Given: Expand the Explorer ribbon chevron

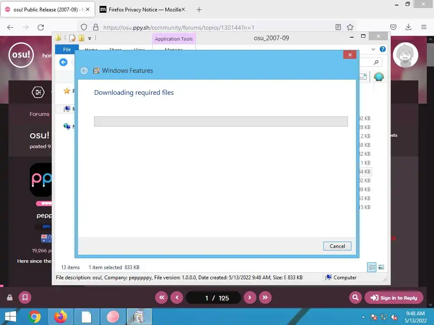Looking at the screenshot, I should pyautogui.click(x=373, y=49).
